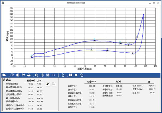Open a file with the folder icon
Viewport: 162px width, 113px height.
[4, 75]
